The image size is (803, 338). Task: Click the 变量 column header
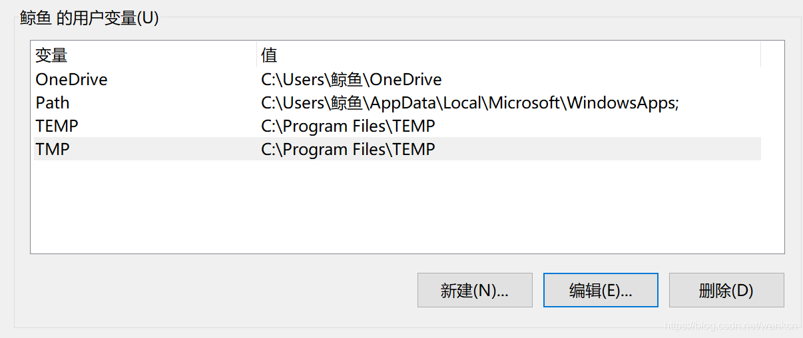(x=51, y=55)
